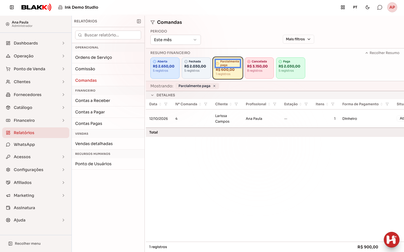The image size is (404, 252).
Task: Click the filter icon on the Estação column
Action: (306, 104)
